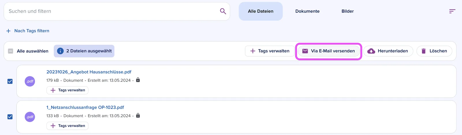Screen dimensions: 462x135
Task: Click the Löschen button
Action: pos(434,51)
